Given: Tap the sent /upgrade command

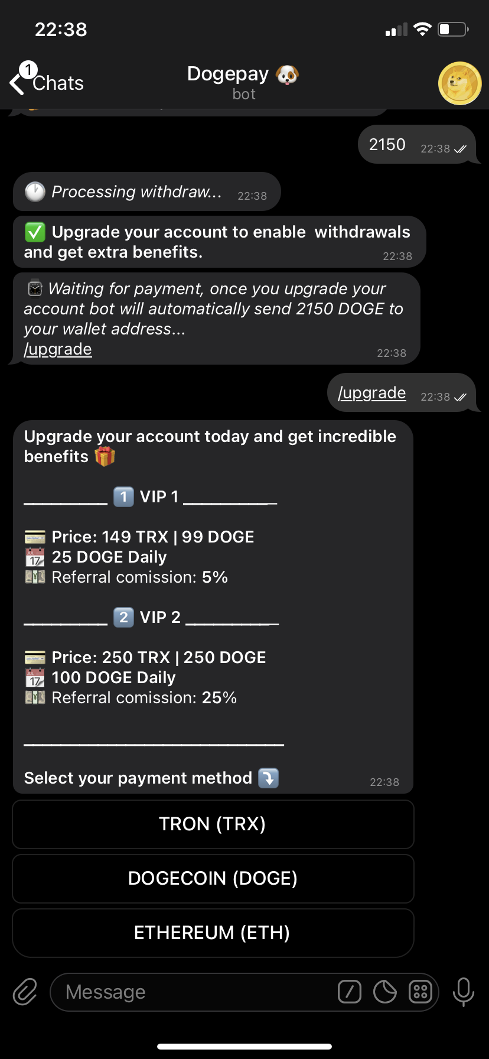Looking at the screenshot, I should (x=372, y=393).
